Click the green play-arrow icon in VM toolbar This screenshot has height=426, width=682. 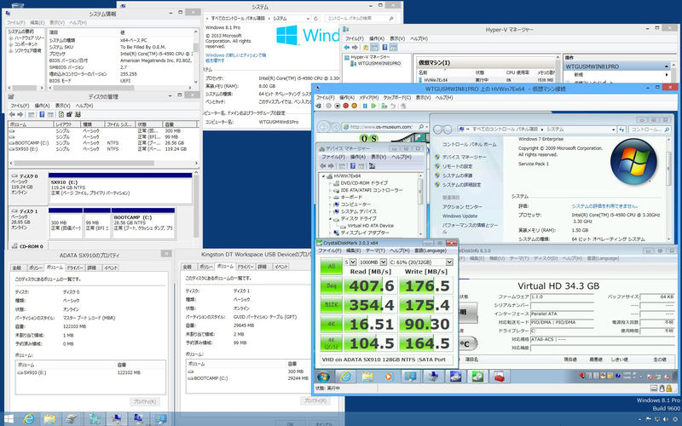pyautogui.click(x=373, y=106)
